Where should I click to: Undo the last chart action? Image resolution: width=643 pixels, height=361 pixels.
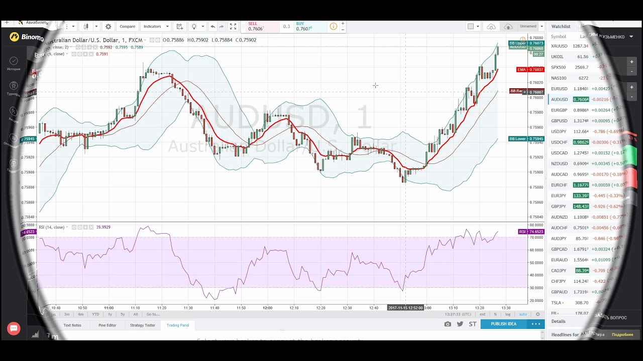(212, 27)
